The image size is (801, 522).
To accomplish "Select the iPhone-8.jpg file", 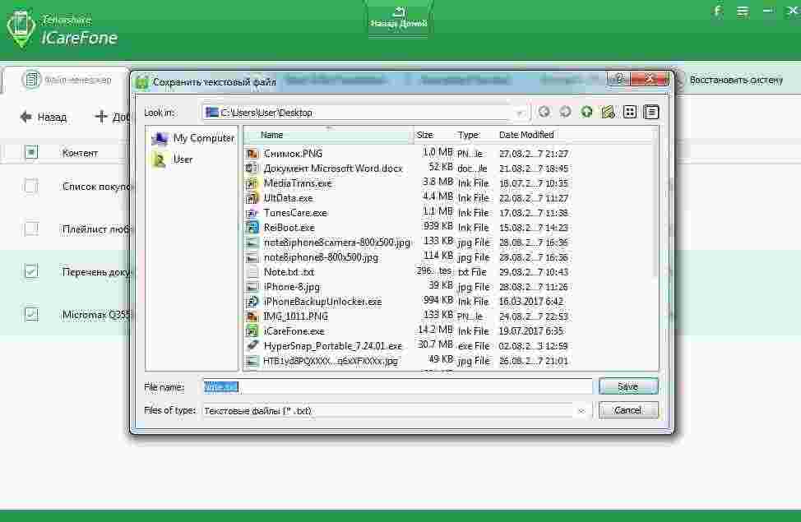I will tap(292, 287).
